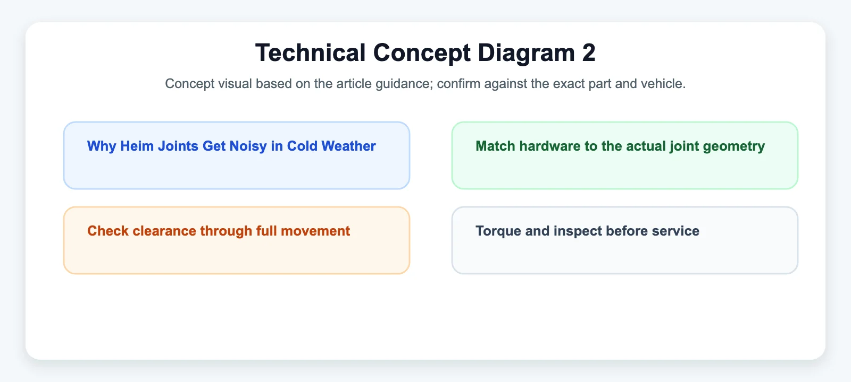Viewport: 851px width, 382px height.
Task: Select the "Match hardware to the actual joint geometry" card
Action: click(625, 155)
